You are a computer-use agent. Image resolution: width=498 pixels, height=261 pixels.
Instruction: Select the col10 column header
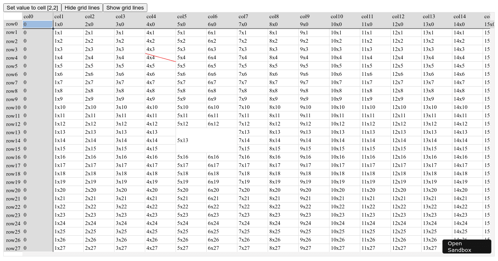coord(344,17)
